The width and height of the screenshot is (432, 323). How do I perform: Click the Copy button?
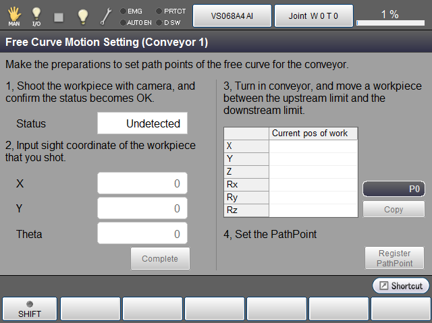(x=394, y=210)
